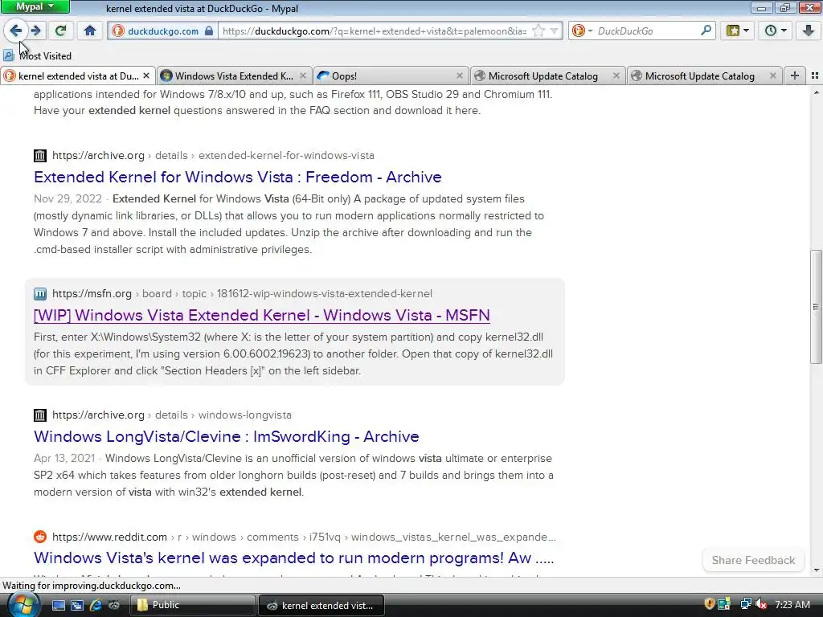Click the Apr 13, 2021 snippet text
This screenshot has width=823, height=617.
pyautogui.click(x=64, y=458)
